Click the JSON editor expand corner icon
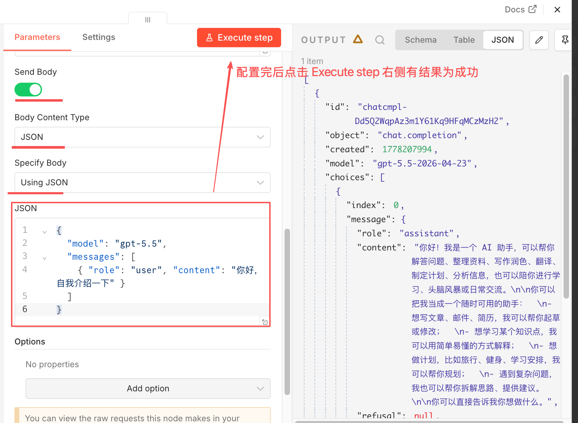Image resolution: width=578 pixels, height=423 pixels. tap(265, 322)
